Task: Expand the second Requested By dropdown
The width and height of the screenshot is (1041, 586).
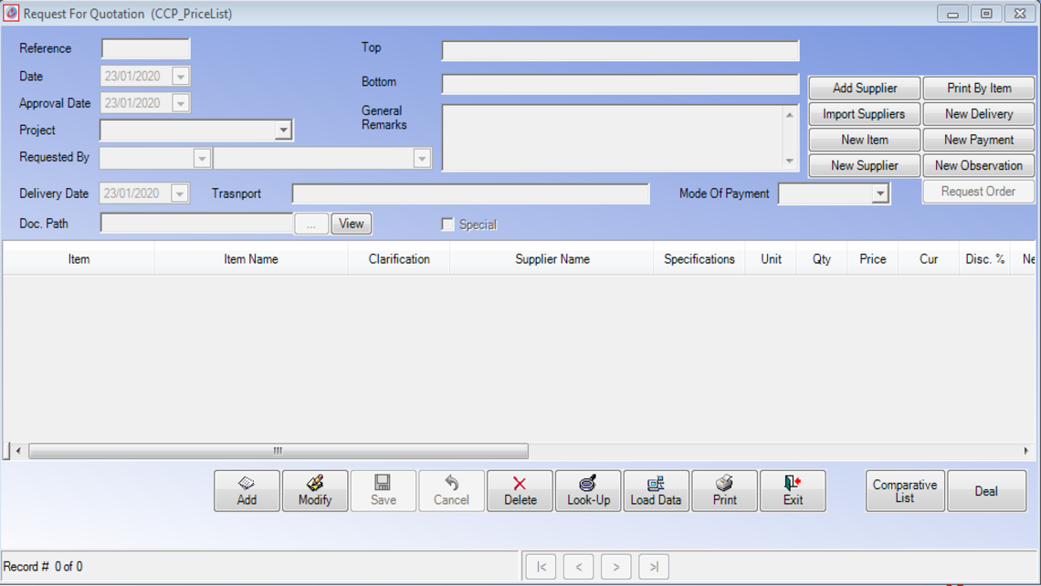Action: pyautogui.click(x=422, y=158)
